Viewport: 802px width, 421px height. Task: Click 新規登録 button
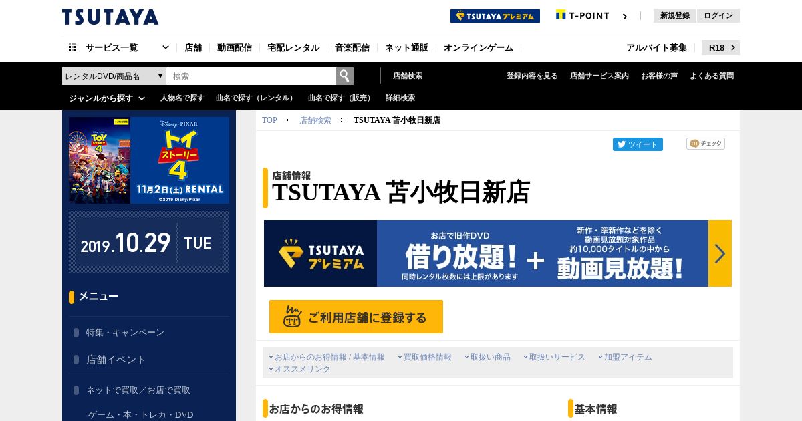pyautogui.click(x=675, y=16)
